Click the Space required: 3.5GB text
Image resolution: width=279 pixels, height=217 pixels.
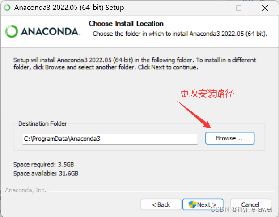pyautogui.click(x=44, y=165)
